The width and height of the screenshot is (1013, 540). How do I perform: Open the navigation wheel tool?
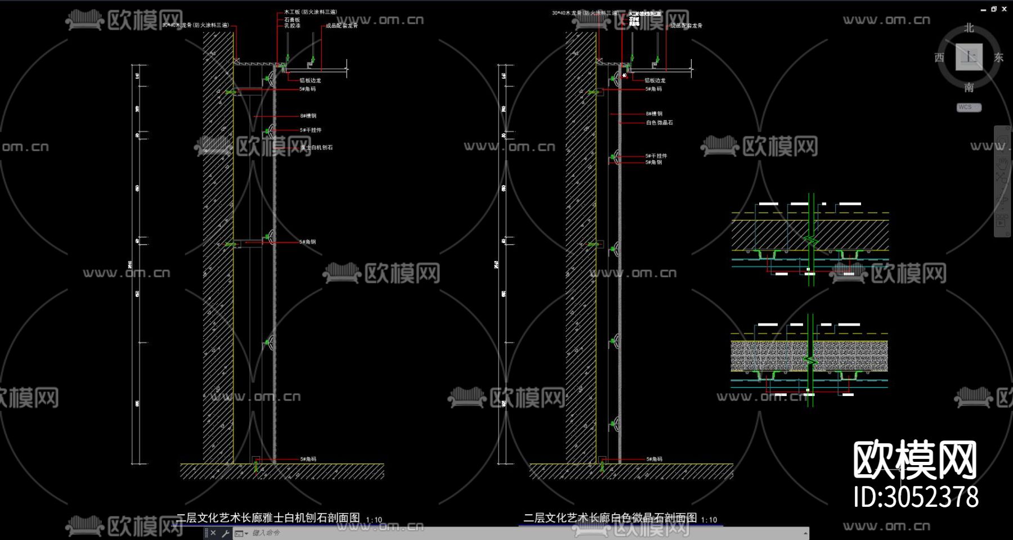[1002, 141]
